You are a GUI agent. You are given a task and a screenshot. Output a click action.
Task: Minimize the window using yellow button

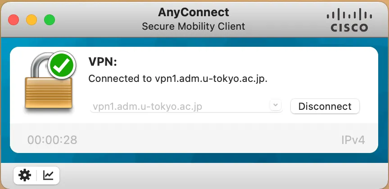pos(32,20)
